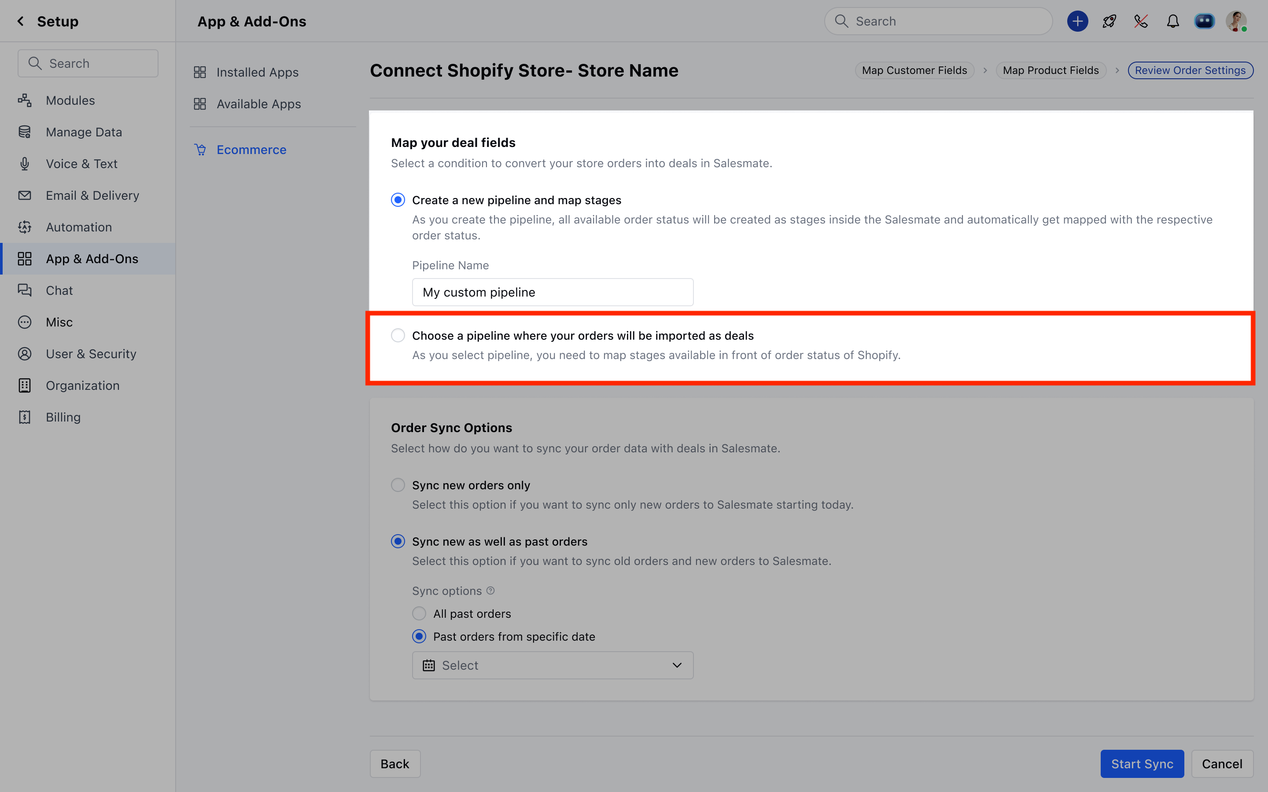The image size is (1268, 792).
Task: Click the magnifier icon in the top search bar
Action: point(841,21)
